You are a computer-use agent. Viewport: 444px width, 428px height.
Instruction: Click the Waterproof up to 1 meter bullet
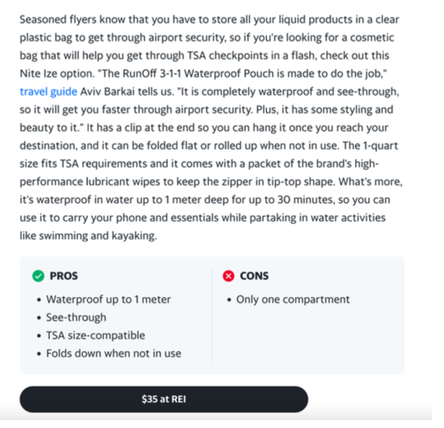click(x=109, y=299)
